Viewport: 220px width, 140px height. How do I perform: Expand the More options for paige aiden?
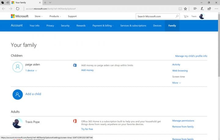177,83
